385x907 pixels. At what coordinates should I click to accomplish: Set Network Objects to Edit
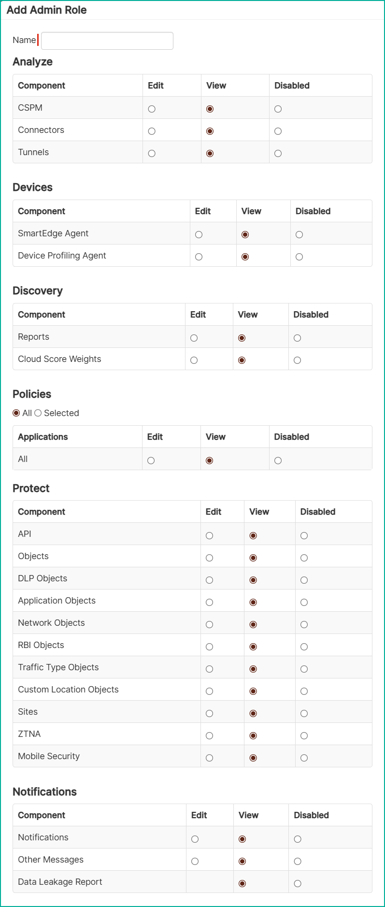[209, 625]
